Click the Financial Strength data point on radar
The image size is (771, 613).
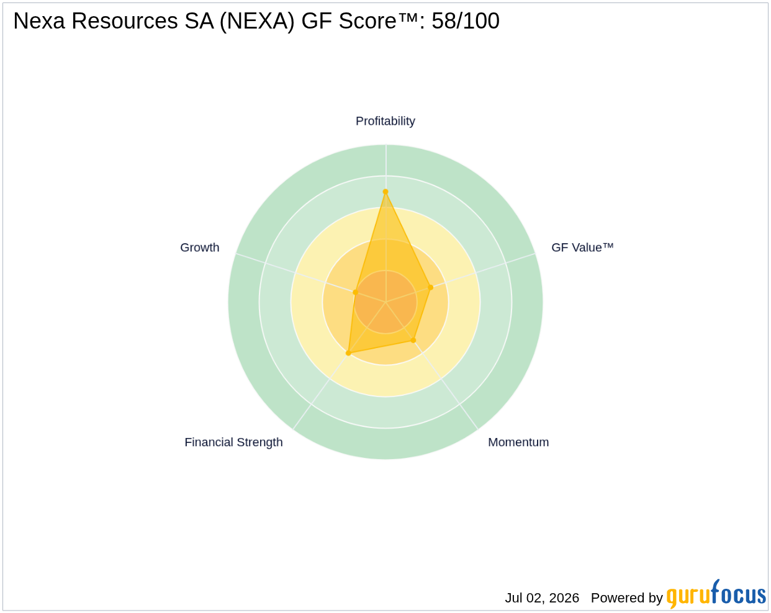(348, 353)
